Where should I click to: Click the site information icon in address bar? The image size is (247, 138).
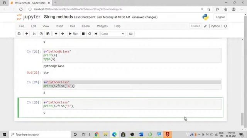coord(30,9)
